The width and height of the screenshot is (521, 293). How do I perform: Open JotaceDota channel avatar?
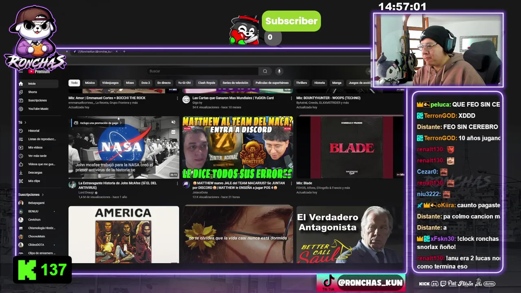[x=186, y=185]
